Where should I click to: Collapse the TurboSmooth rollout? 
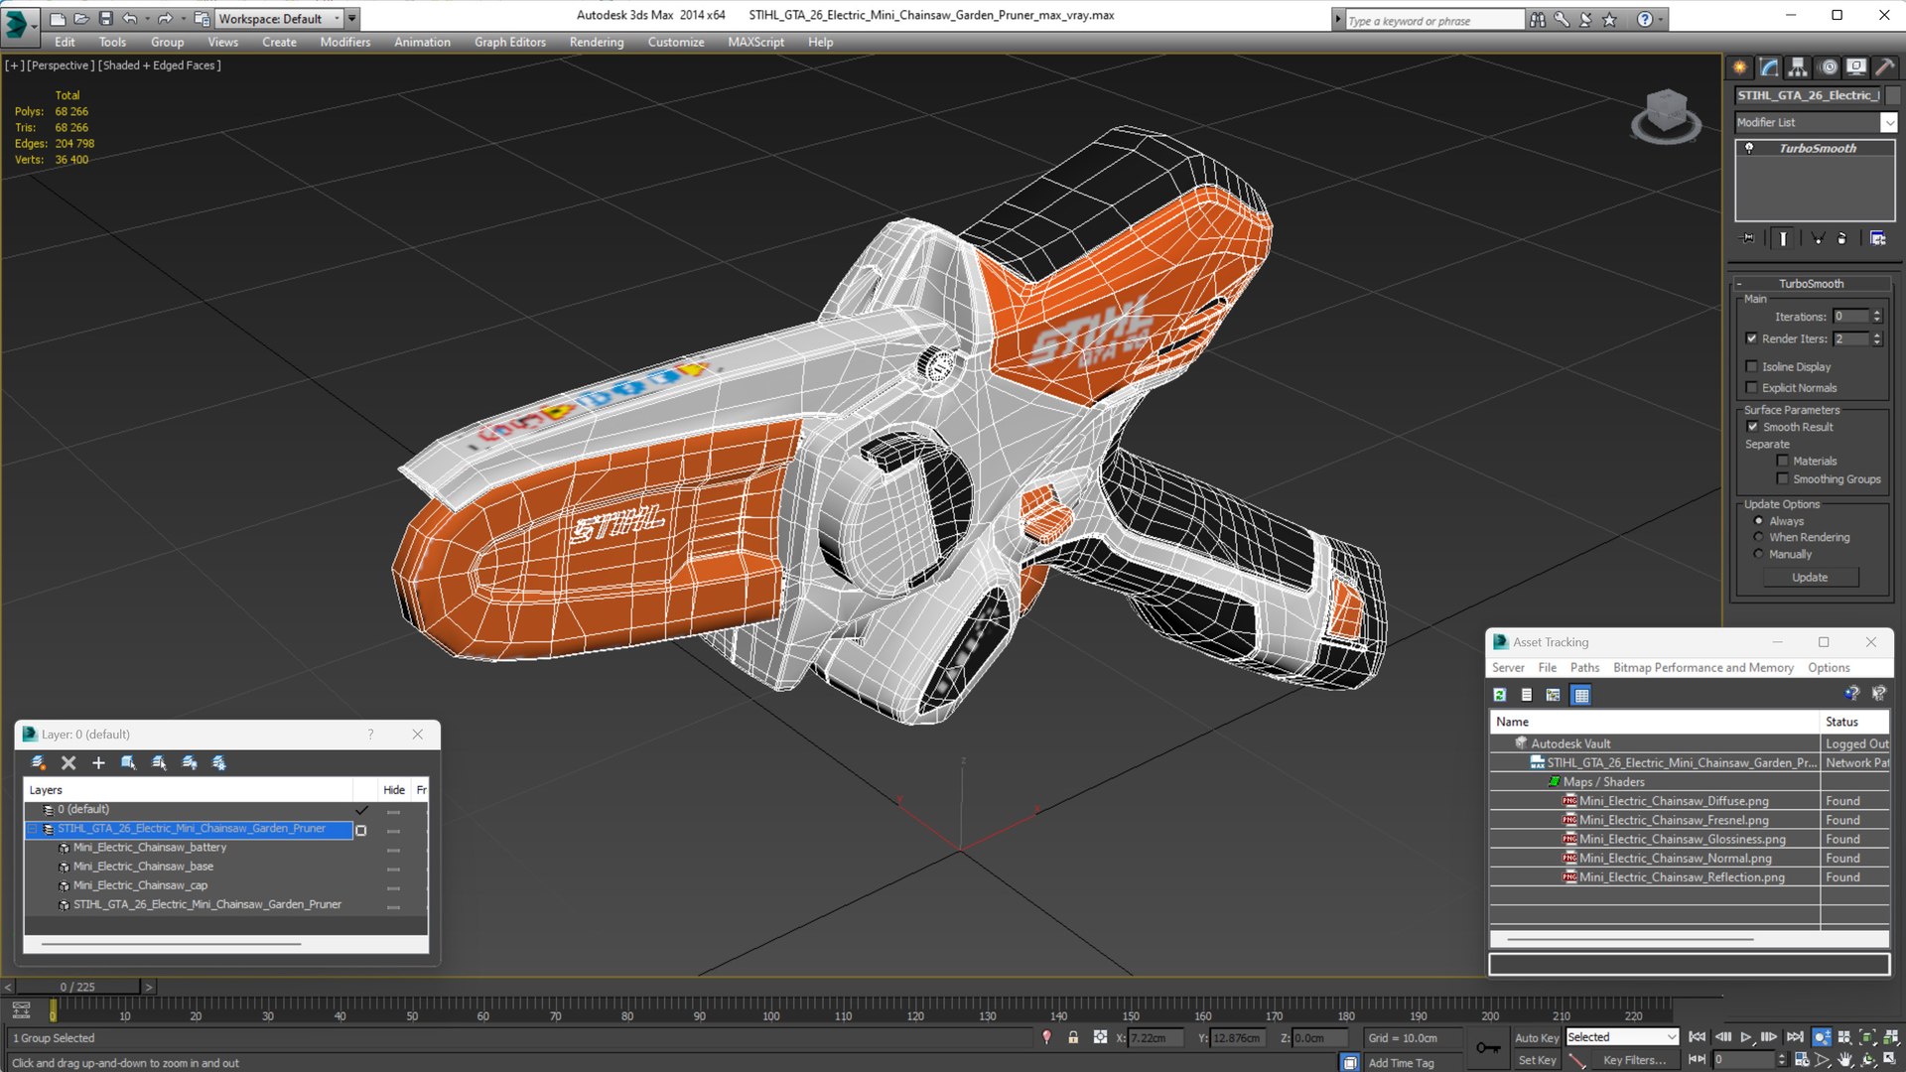1810,284
